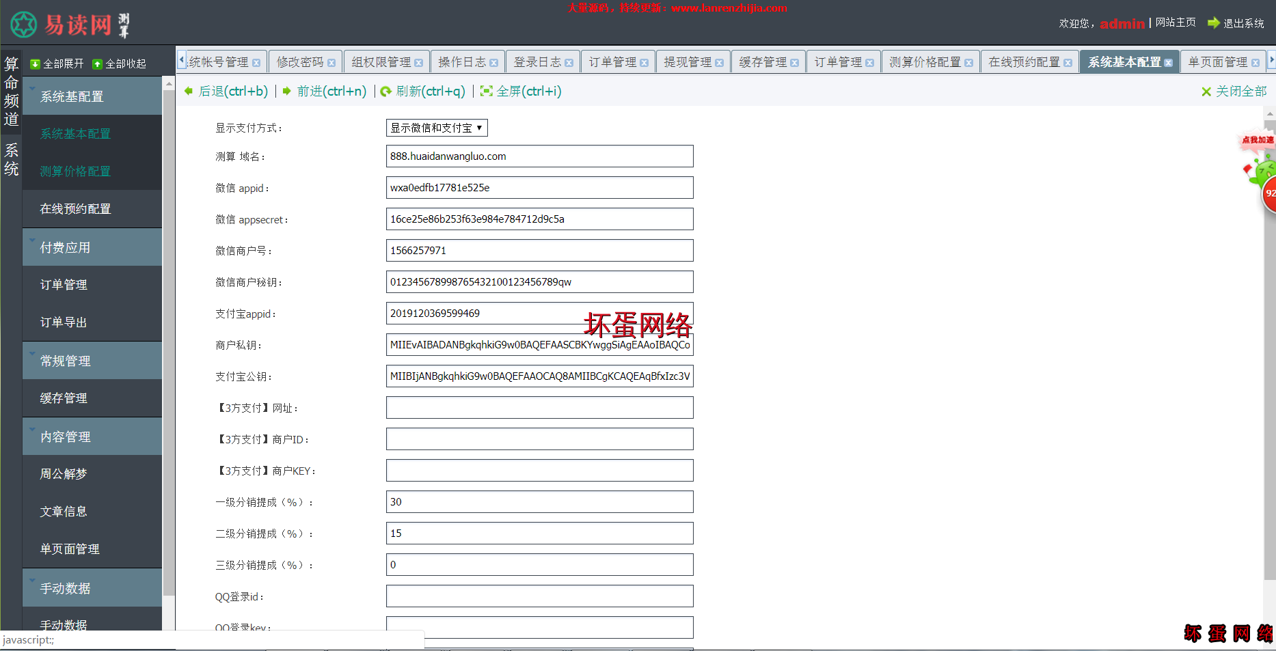Screen dimensions: 1276x651
Task: Open 文章信息 in the sidebar
Action: (x=92, y=512)
